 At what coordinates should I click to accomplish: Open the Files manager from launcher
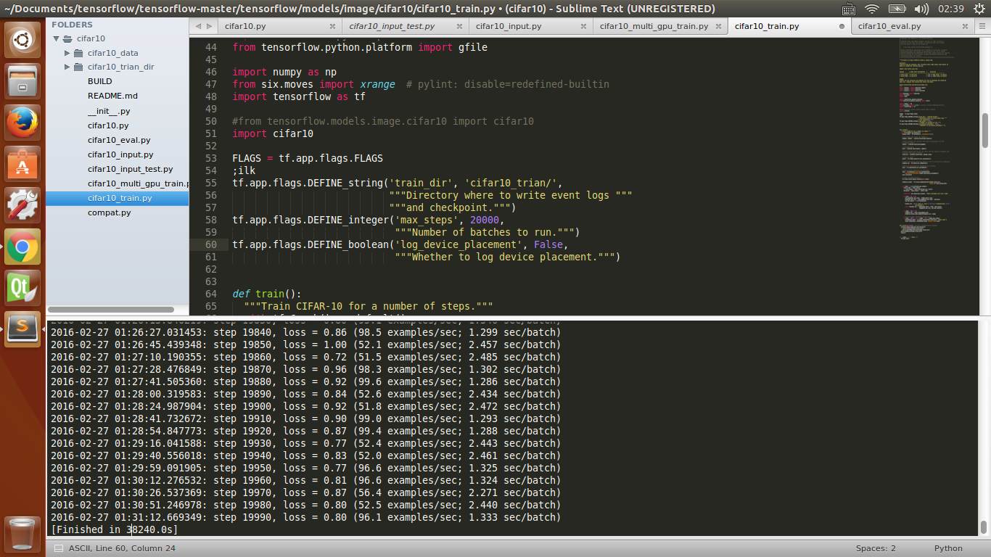click(23, 81)
